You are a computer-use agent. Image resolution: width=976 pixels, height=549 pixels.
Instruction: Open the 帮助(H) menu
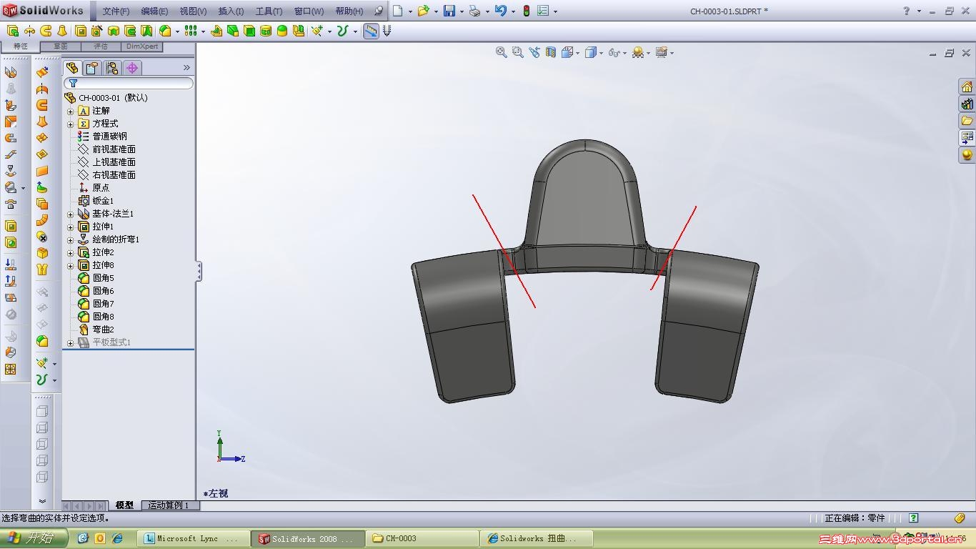point(349,11)
